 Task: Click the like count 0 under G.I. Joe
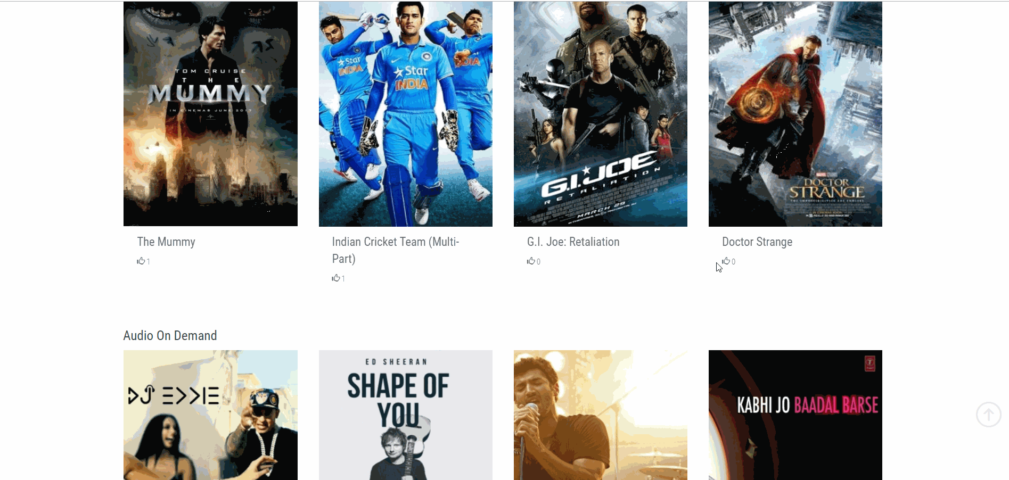(x=538, y=261)
